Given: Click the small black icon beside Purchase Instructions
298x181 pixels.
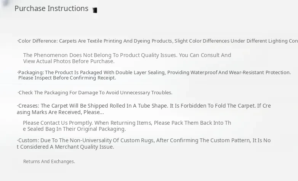Looking at the screenshot, I should coord(95,10).
